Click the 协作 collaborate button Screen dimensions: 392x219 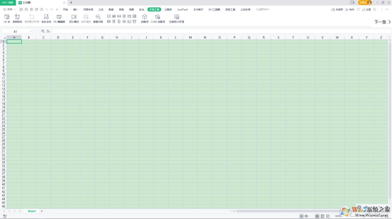coord(350,10)
